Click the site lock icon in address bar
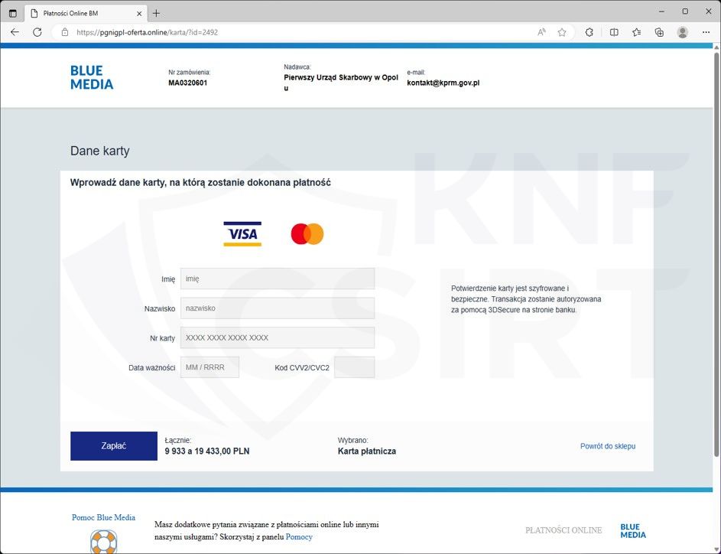Image resolution: width=721 pixels, height=554 pixels. [65, 32]
